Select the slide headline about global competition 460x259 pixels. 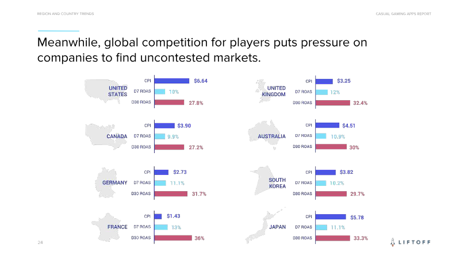coord(201,51)
